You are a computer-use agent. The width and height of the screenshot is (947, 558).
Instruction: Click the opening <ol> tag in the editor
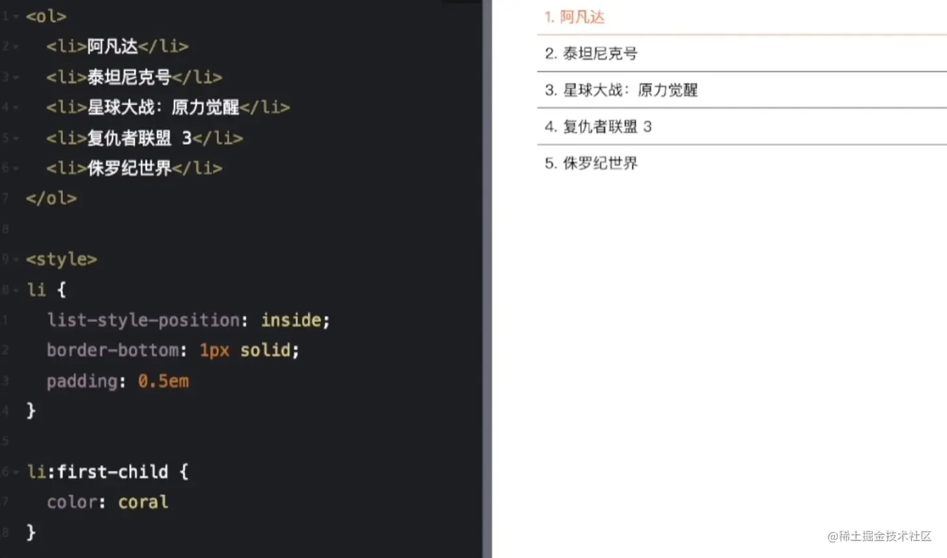click(46, 16)
